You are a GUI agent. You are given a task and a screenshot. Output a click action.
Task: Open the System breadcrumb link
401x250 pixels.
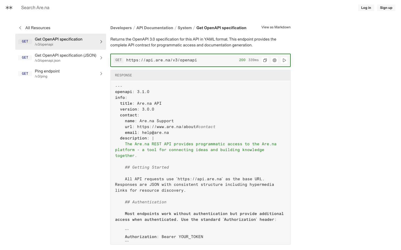pos(185,28)
